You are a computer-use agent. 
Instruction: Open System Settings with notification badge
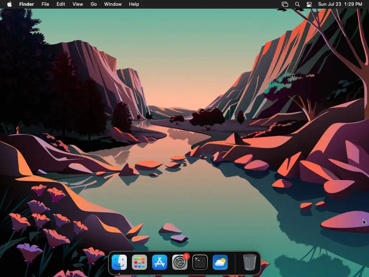(180, 262)
